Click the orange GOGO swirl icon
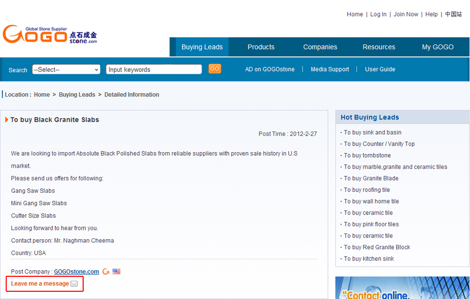 (x=106, y=272)
